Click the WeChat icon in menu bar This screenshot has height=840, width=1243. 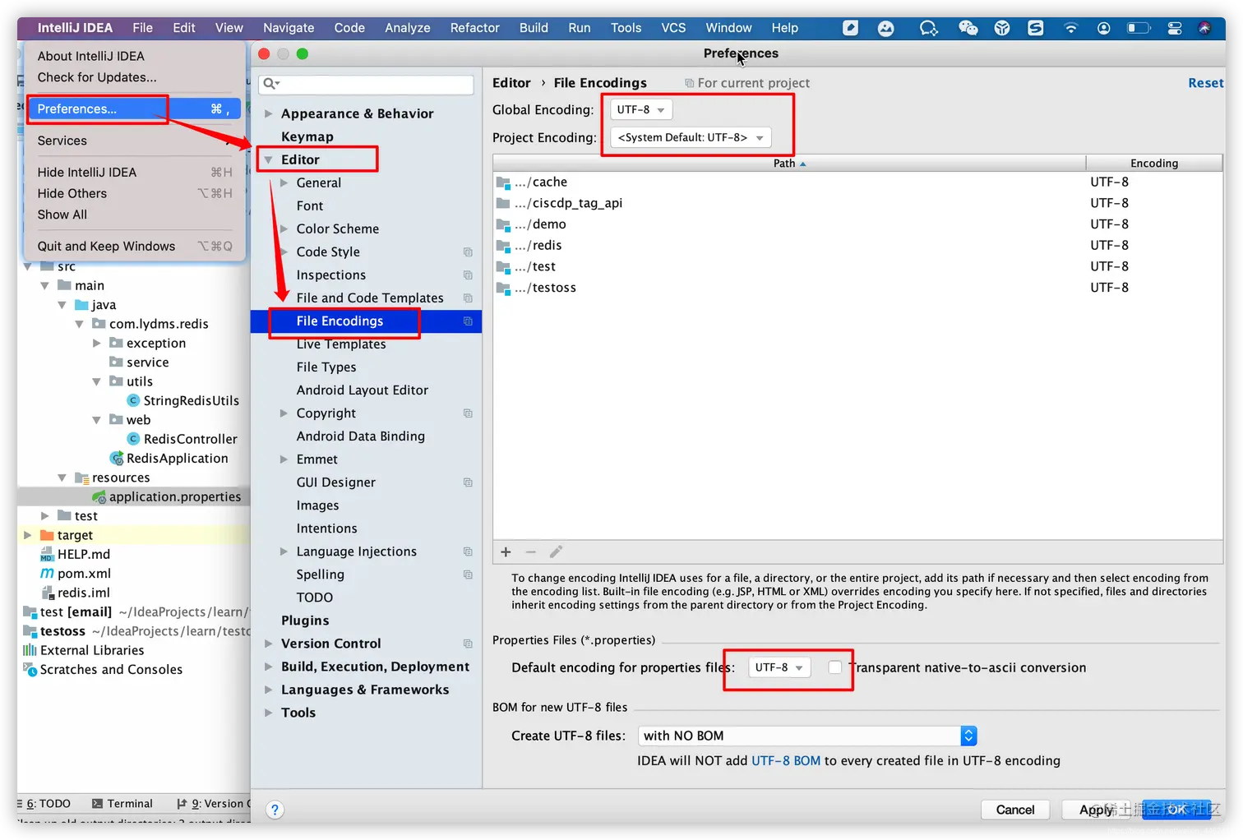[968, 28]
